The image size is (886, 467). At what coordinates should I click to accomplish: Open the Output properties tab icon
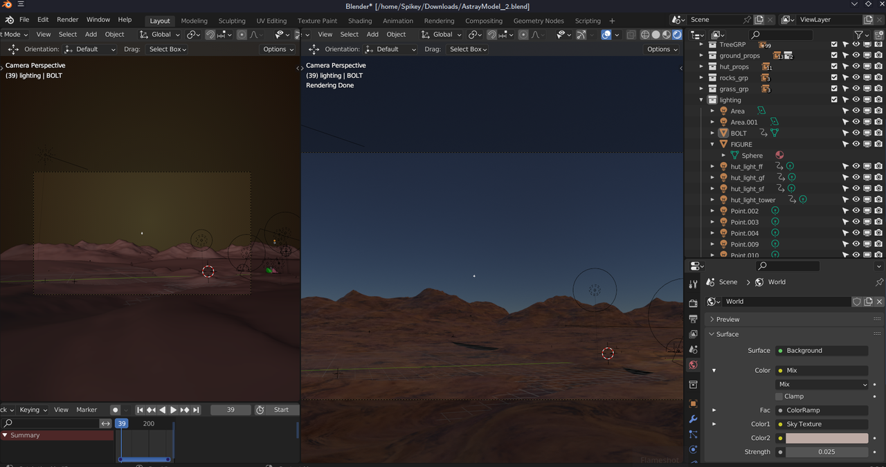tap(693, 319)
